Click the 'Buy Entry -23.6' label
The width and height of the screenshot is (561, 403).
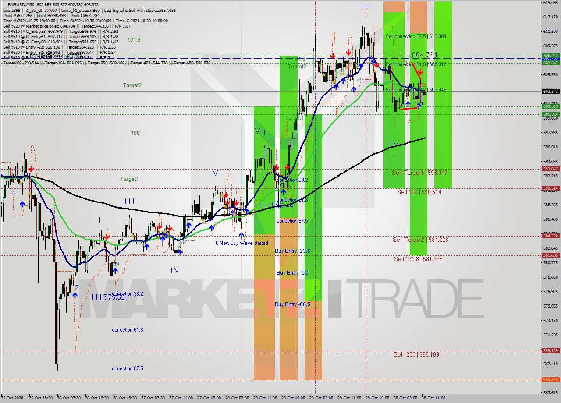pyautogui.click(x=292, y=251)
